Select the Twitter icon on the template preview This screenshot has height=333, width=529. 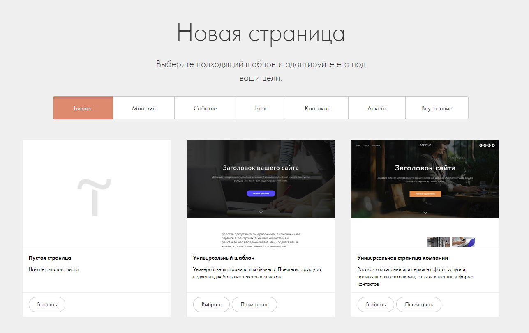(485, 145)
